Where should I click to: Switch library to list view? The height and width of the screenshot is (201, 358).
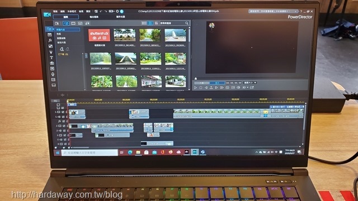[144, 23]
